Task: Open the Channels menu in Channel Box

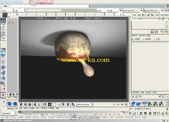Action: click(x=136, y=92)
